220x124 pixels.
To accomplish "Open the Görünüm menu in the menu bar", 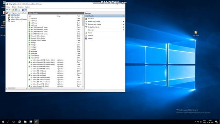I will coord(21,7).
